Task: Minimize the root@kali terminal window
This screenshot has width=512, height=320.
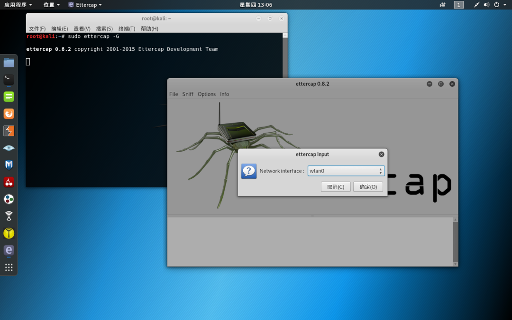Action: click(x=259, y=18)
